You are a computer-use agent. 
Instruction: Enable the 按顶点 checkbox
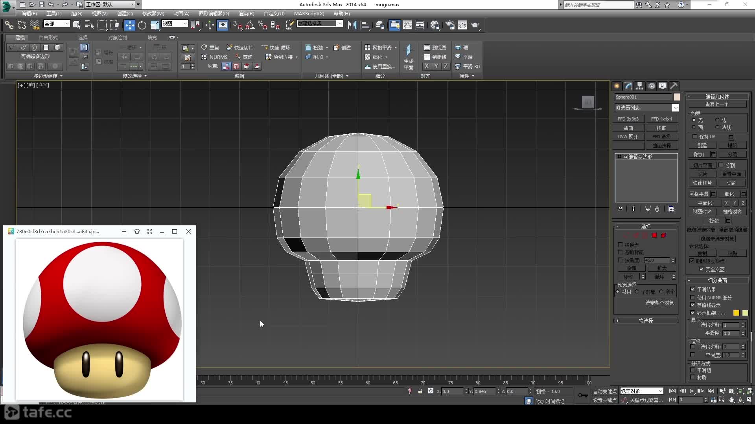pyautogui.click(x=620, y=245)
